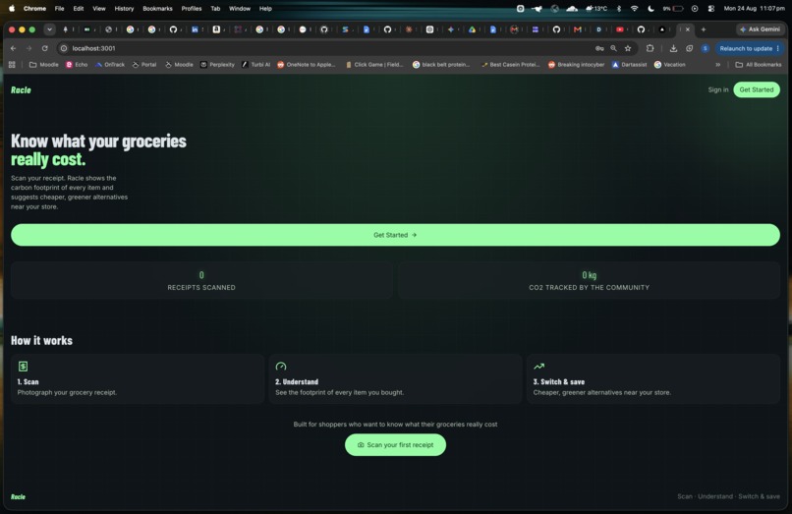This screenshot has height=514, width=792.
Task: Open a new tab with the plus button
Action: (x=704, y=29)
